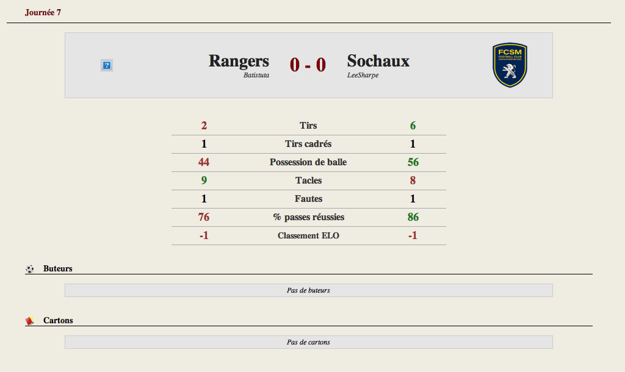The image size is (625, 372).
Task: Select the Tirs stat label
Action: 308,126
